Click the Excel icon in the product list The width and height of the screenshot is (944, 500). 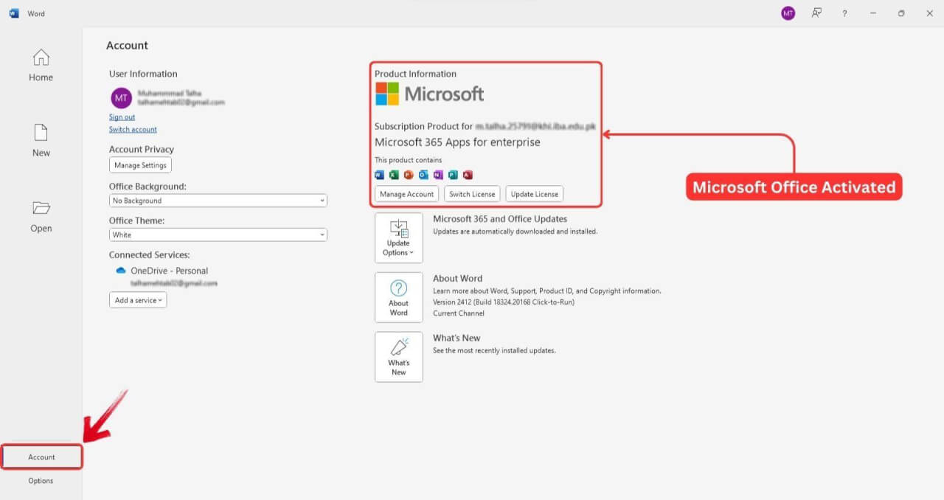coord(393,175)
